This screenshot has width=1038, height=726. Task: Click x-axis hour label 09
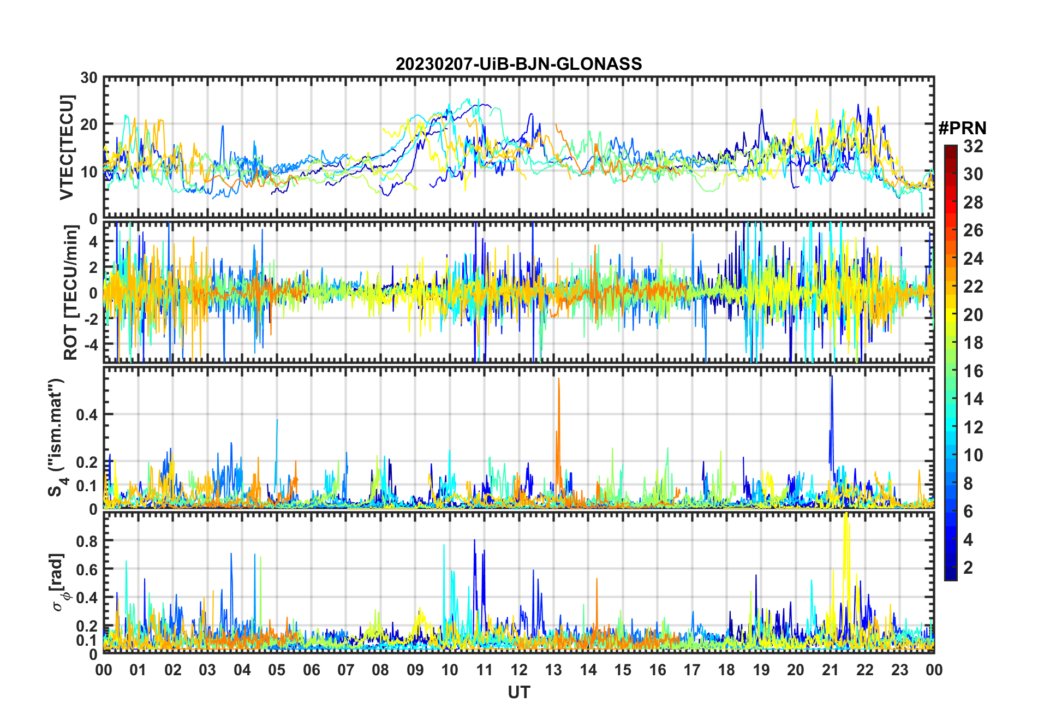pos(415,670)
